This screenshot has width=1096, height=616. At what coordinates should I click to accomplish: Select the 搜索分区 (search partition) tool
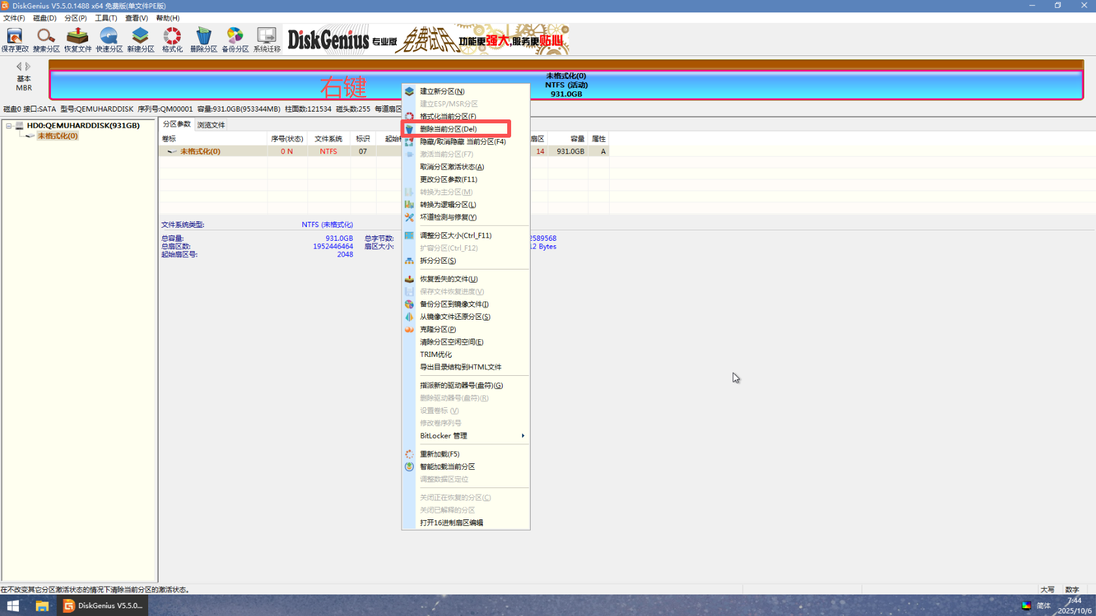point(46,38)
